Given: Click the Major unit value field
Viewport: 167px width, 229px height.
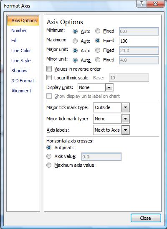Looking at the screenshot, I should pos(139,51).
